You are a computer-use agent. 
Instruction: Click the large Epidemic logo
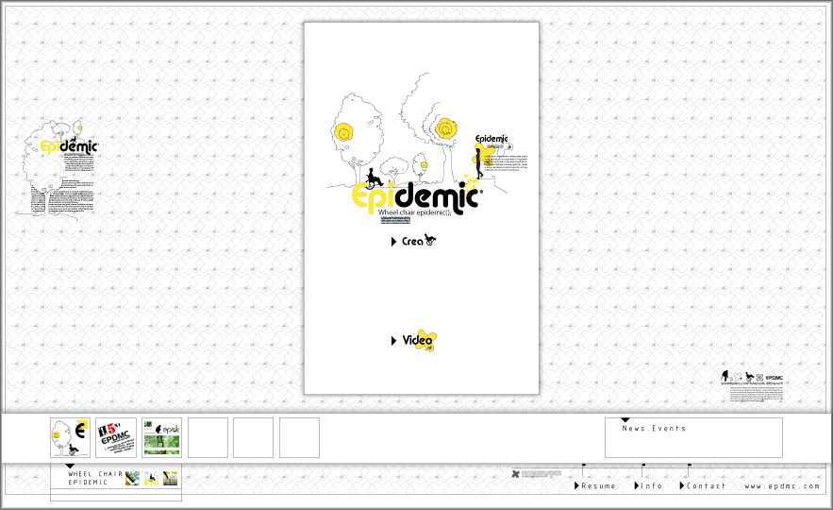point(416,196)
